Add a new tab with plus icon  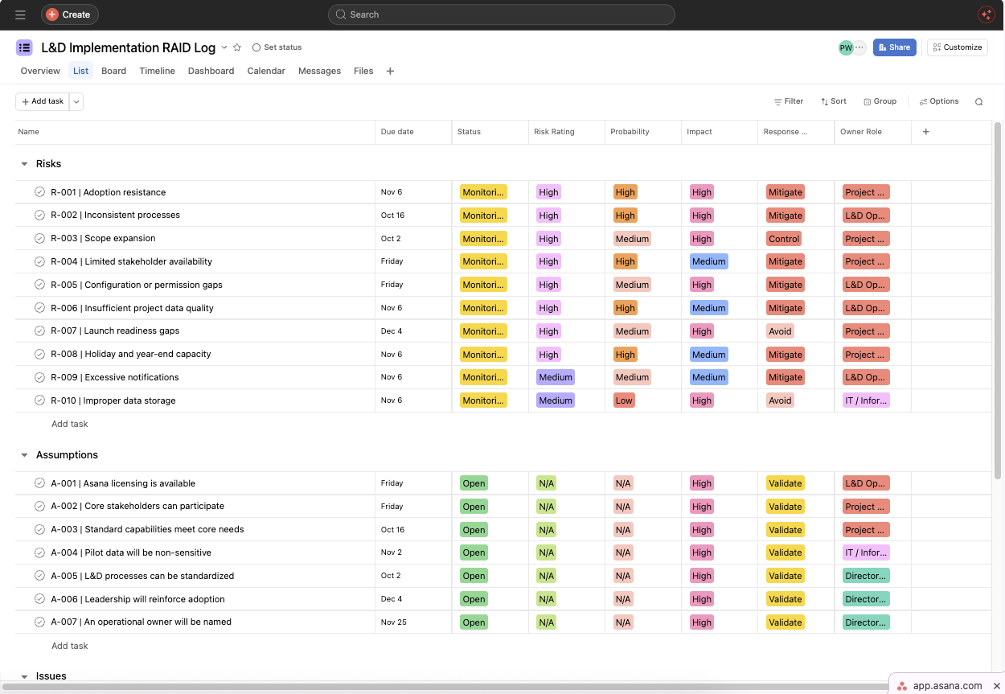(390, 71)
